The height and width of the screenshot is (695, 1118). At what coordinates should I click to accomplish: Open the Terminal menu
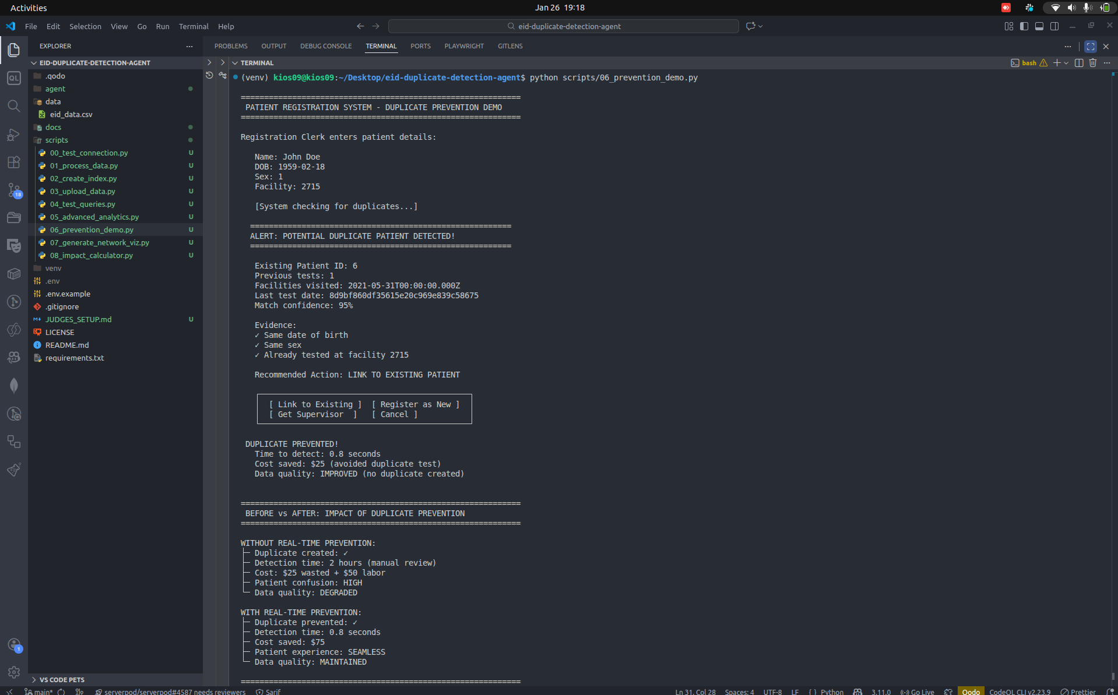[194, 26]
